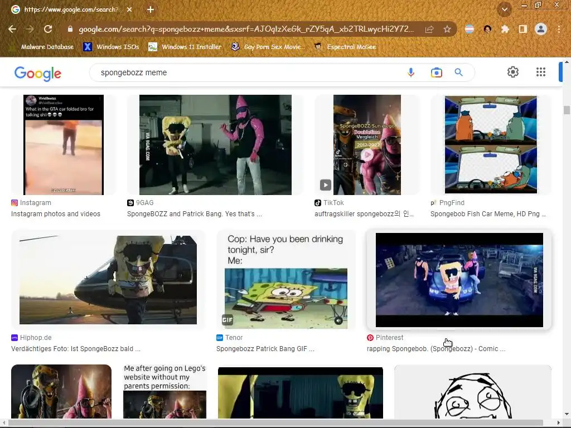
Task: Click the play icon on the TikTok result
Action: [x=326, y=185]
